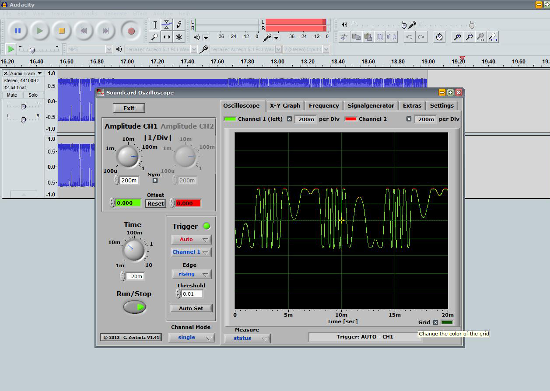Screen dimensions: 550x391
Task: Open the Trigger mode Auto dropdown
Action: tap(191, 239)
